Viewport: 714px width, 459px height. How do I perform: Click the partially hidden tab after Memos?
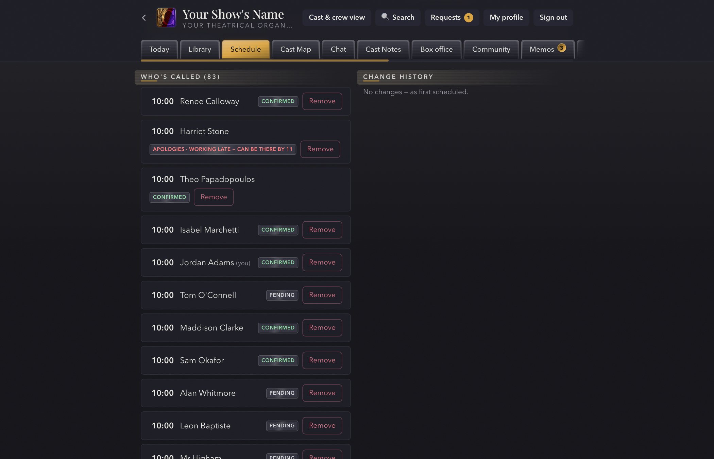(x=581, y=49)
